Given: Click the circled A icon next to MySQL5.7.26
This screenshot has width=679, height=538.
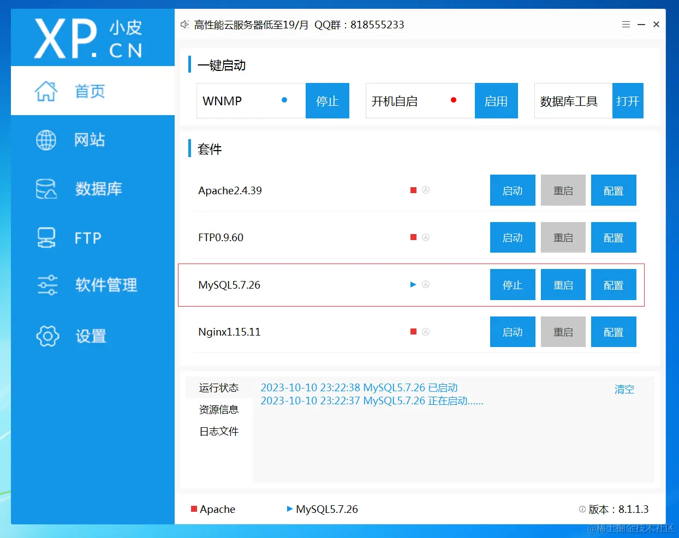Looking at the screenshot, I should [426, 285].
